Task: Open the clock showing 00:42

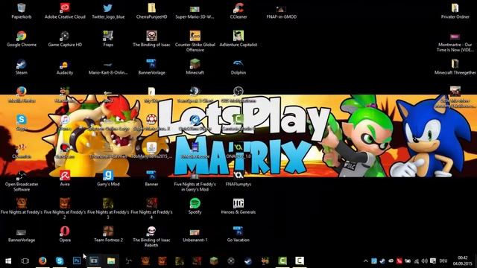Action: [462, 261]
